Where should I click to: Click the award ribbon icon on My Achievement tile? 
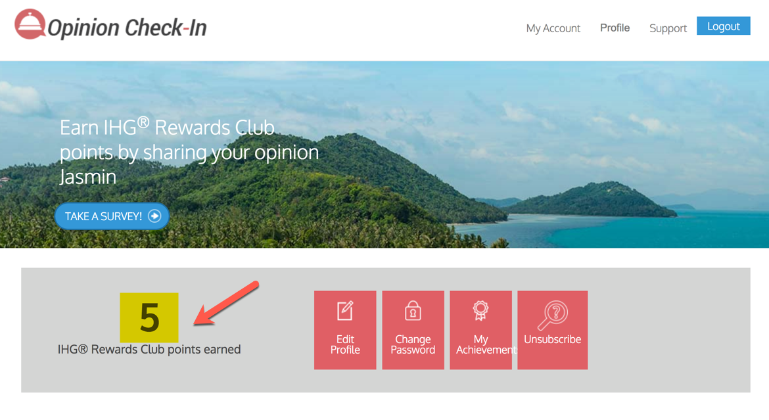click(480, 311)
